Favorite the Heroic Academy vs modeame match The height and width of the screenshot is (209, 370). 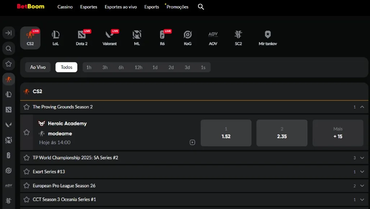pos(27,132)
